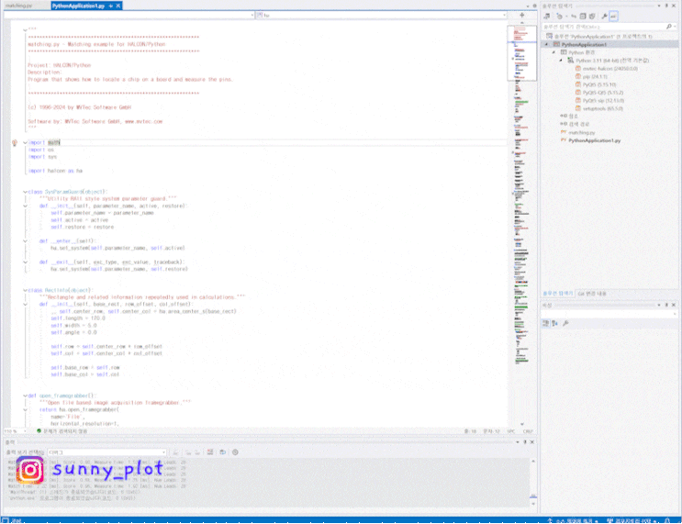The width and height of the screenshot is (682, 524).
Task: Collapse the SysParamGuard class code block
Action: coord(26,192)
